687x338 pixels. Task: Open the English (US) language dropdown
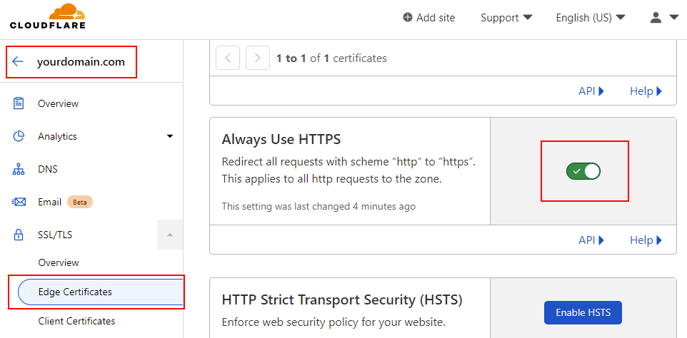coord(590,18)
